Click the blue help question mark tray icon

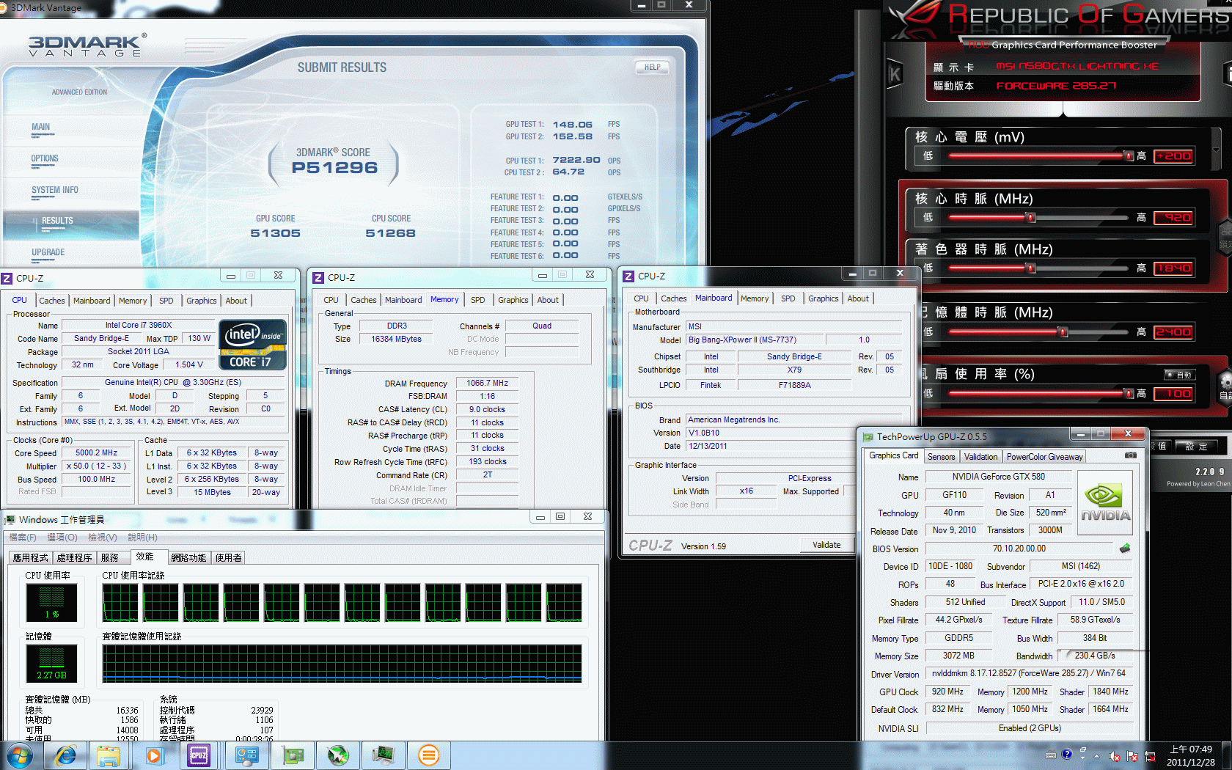click(1067, 754)
